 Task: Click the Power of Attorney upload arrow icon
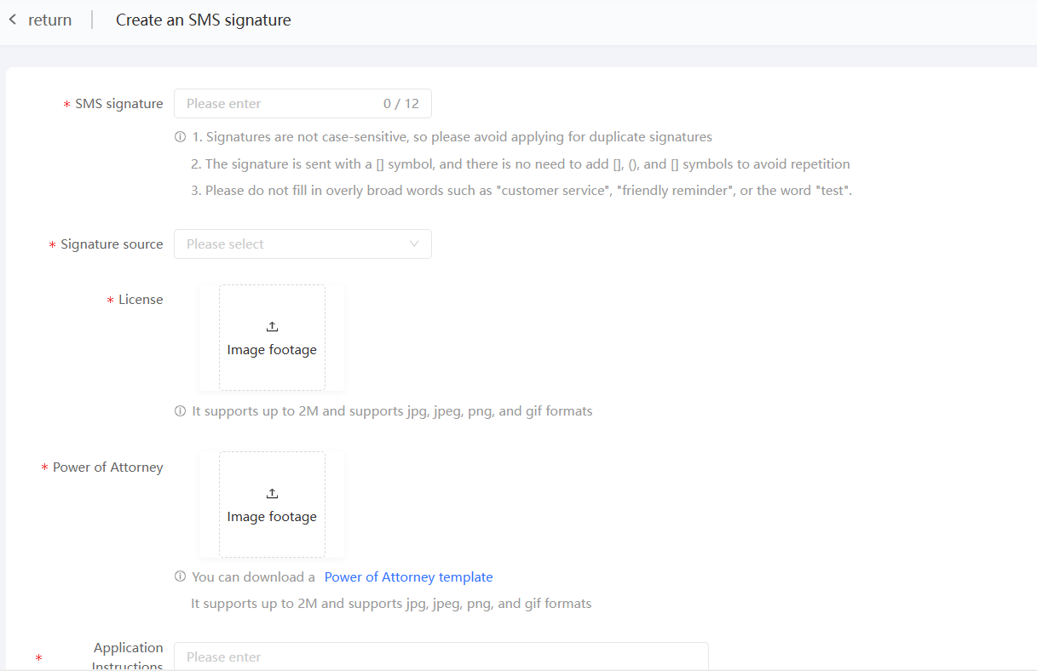(x=272, y=494)
